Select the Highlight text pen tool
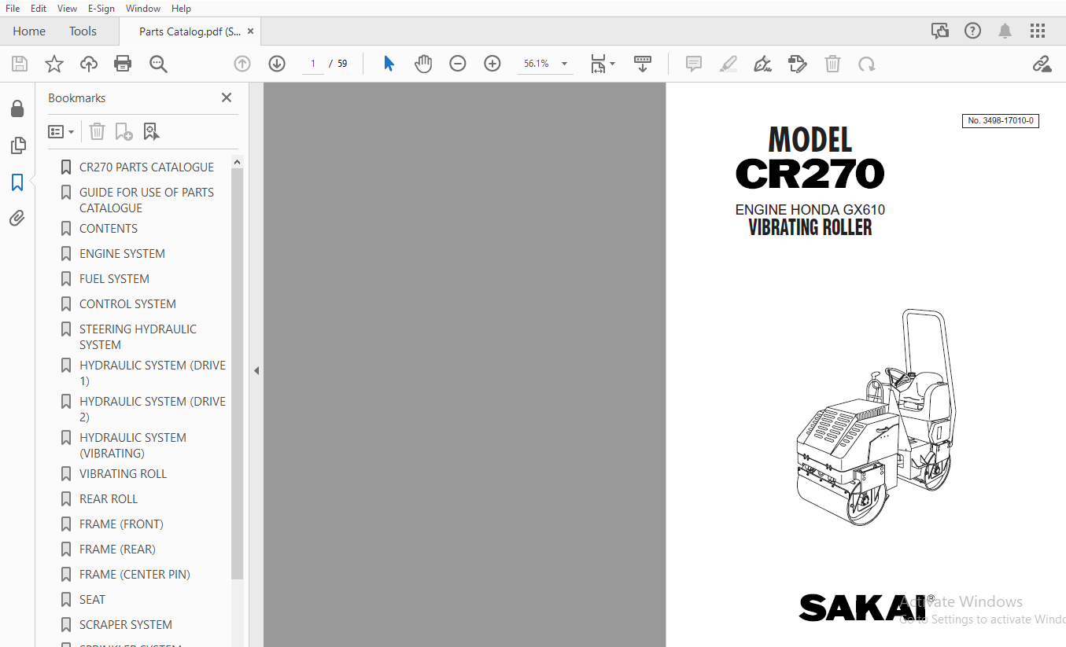The width and height of the screenshot is (1066, 647). pyautogui.click(x=728, y=64)
